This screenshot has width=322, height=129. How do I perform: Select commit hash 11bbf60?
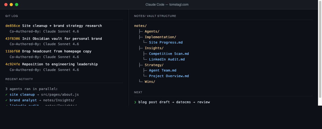pos(13,51)
